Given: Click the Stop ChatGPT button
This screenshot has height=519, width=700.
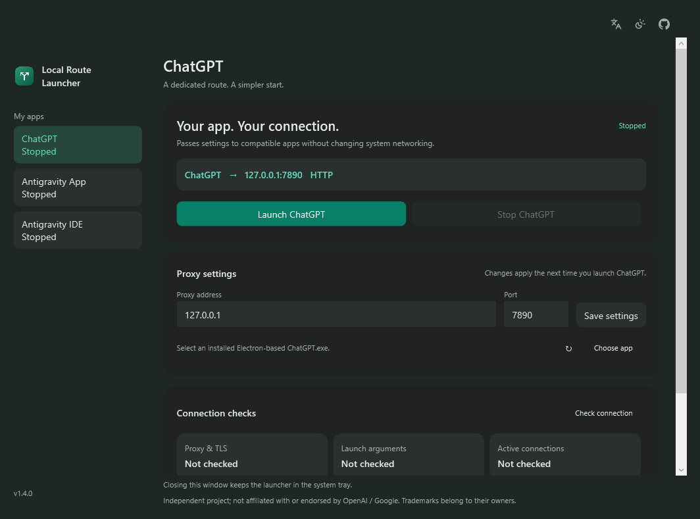Looking at the screenshot, I should point(526,214).
